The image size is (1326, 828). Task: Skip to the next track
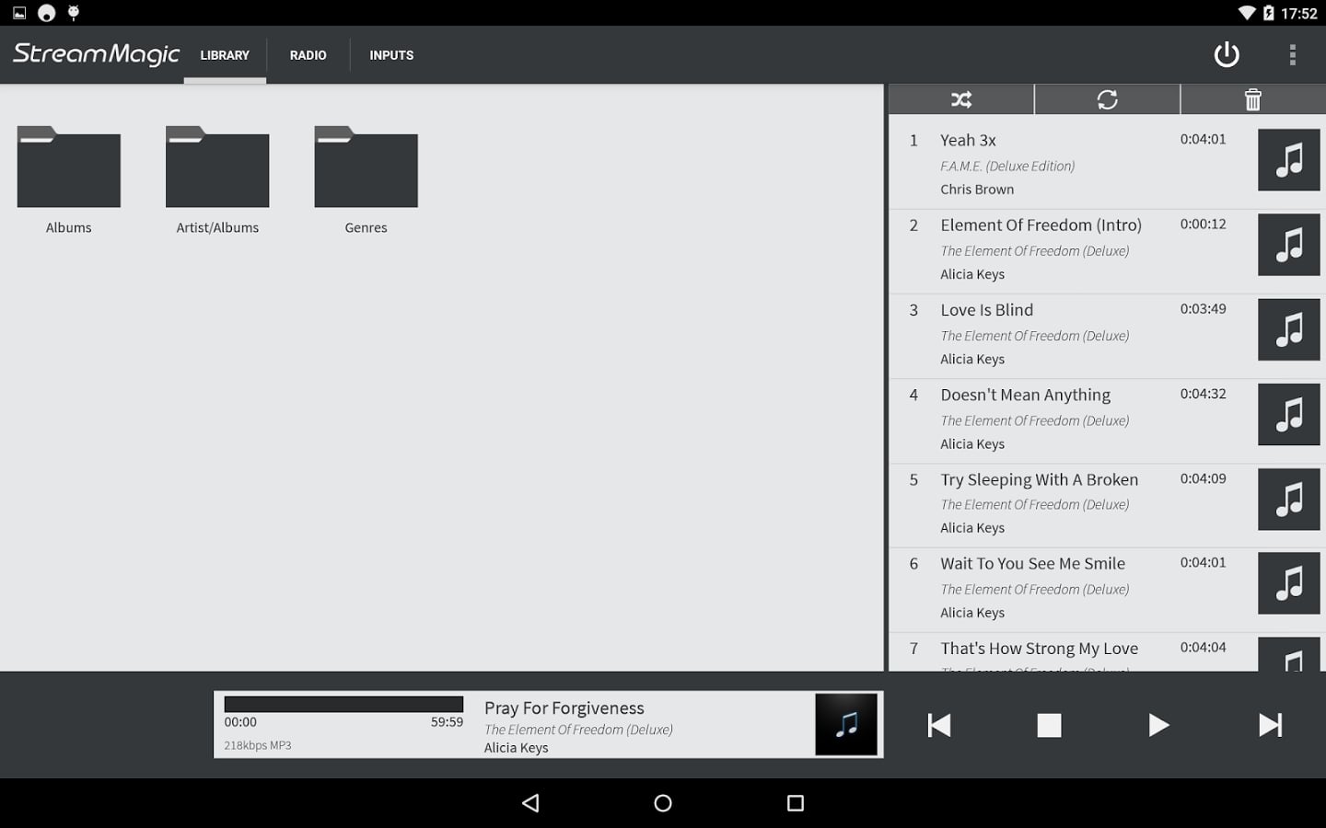pos(1270,725)
